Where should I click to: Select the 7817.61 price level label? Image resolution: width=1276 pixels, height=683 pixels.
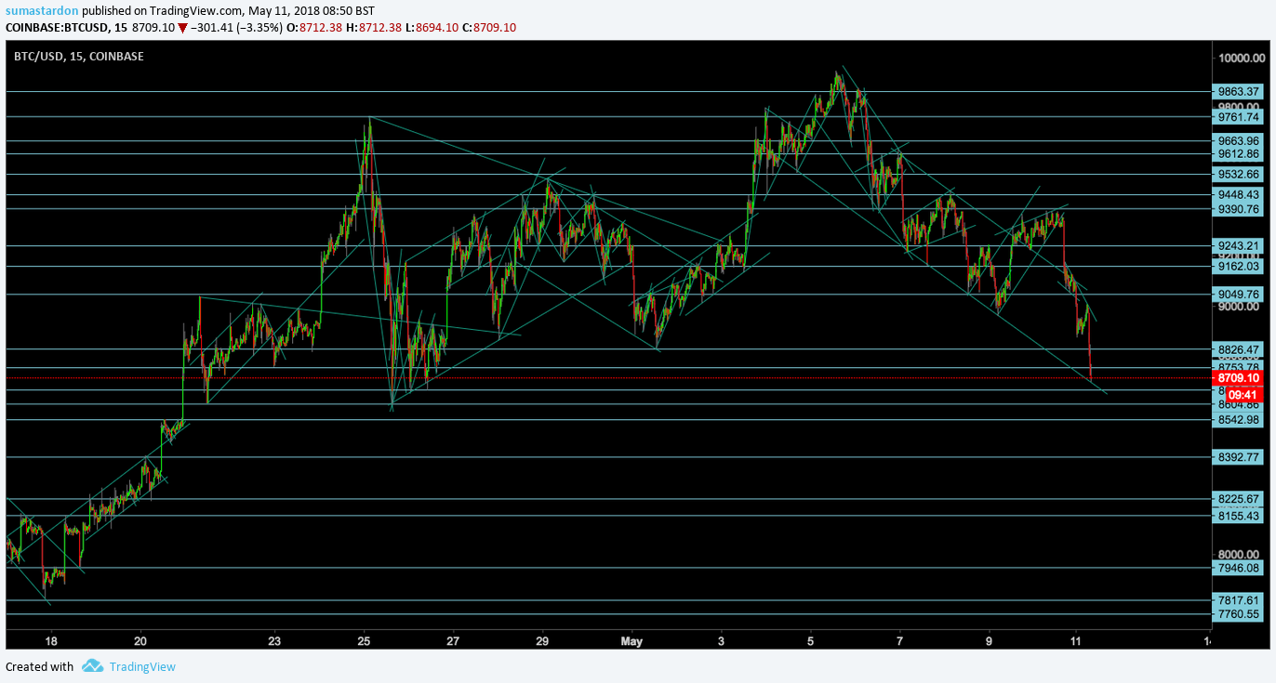1239,600
